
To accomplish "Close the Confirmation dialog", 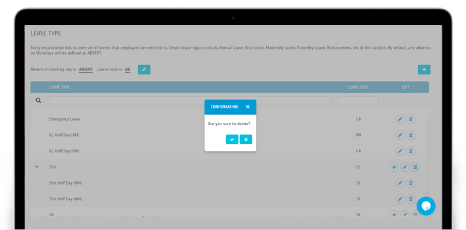I will [x=248, y=107].
